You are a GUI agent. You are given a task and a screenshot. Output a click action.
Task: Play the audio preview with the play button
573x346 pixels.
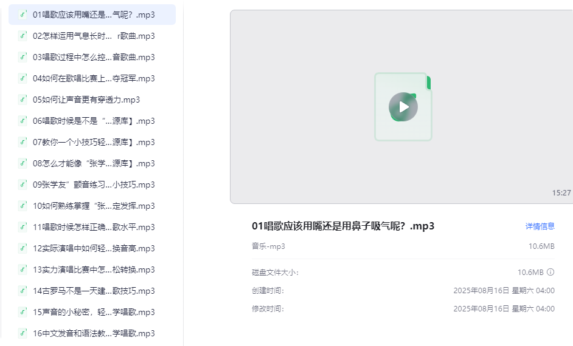tap(403, 107)
